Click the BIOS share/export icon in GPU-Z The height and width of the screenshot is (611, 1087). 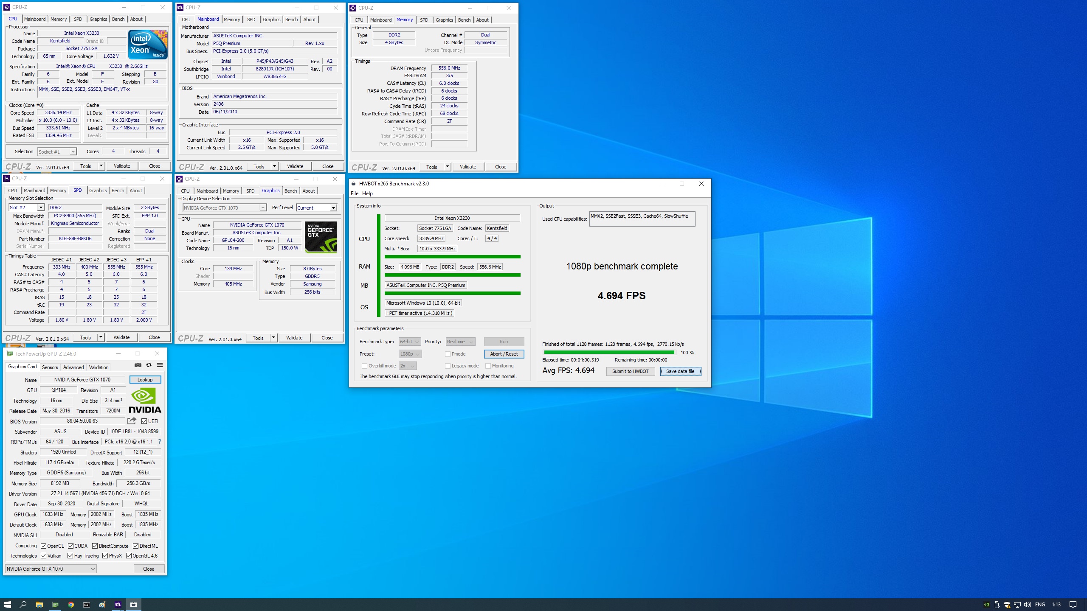(x=132, y=421)
